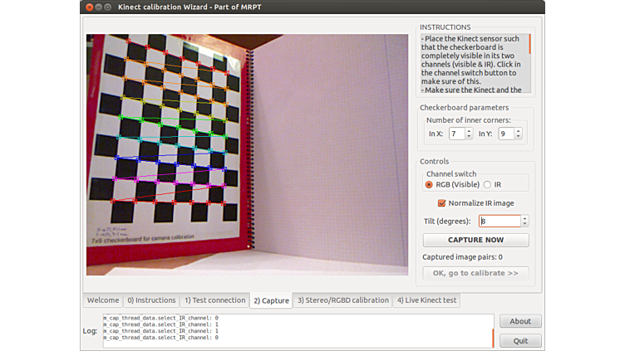Switch to the 0) Instructions tab
Screen dimensions: 625x351
click(151, 300)
